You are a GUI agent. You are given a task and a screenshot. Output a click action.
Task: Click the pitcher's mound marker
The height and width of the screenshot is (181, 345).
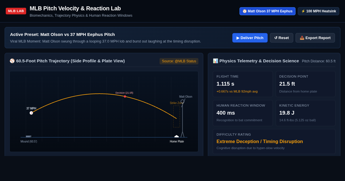point(28,136)
